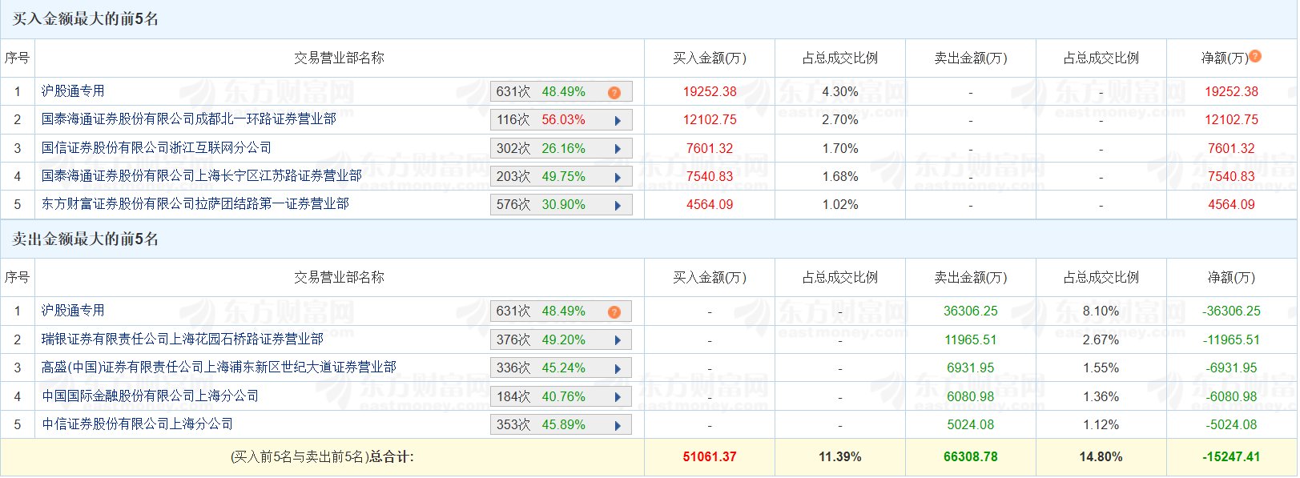Click arrow icon in 高盛(中国)证券 row
This screenshot has height=478, width=1300.
[618, 368]
